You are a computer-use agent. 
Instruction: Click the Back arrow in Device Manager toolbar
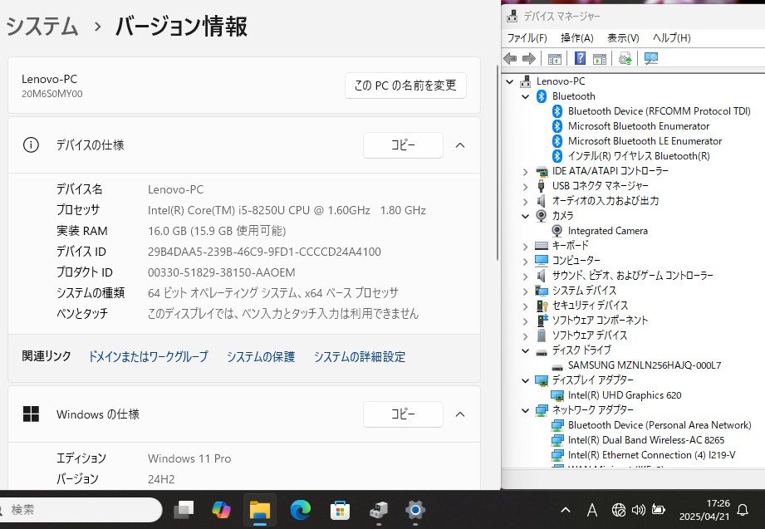pos(510,59)
